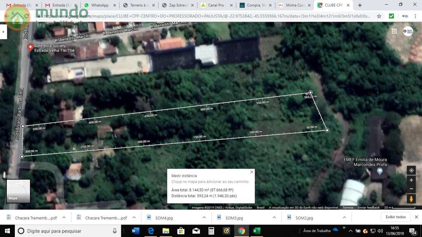Viewport: 422px width, 237px height.
Task: Switch to the first Entrada Gmail tab
Action: [22, 5]
